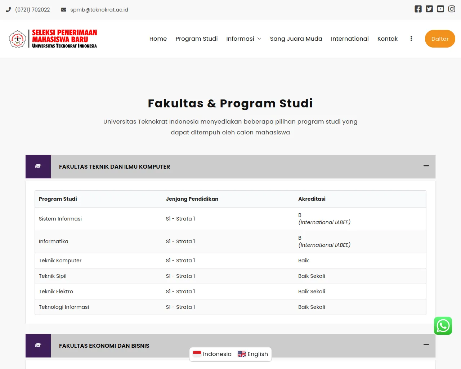This screenshot has height=369, width=461.
Task: Click the Universitas Teknokrat logo
Action: [18, 39]
